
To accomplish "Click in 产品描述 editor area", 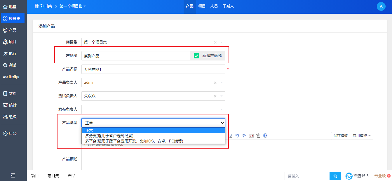I will pos(227,155).
